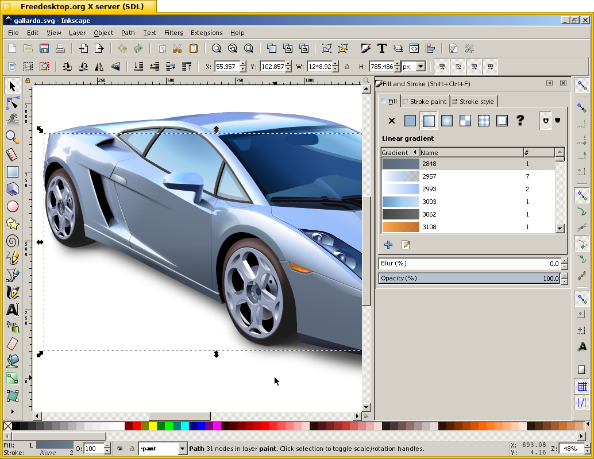
Task: Set fill to No paint (X)
Action: [392, 121]
